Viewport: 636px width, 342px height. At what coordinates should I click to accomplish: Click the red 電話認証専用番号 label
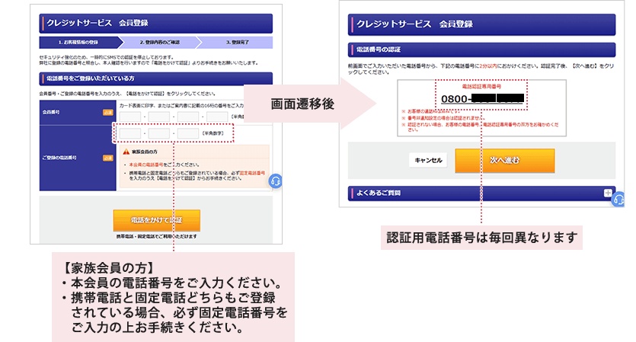(481, 86)
